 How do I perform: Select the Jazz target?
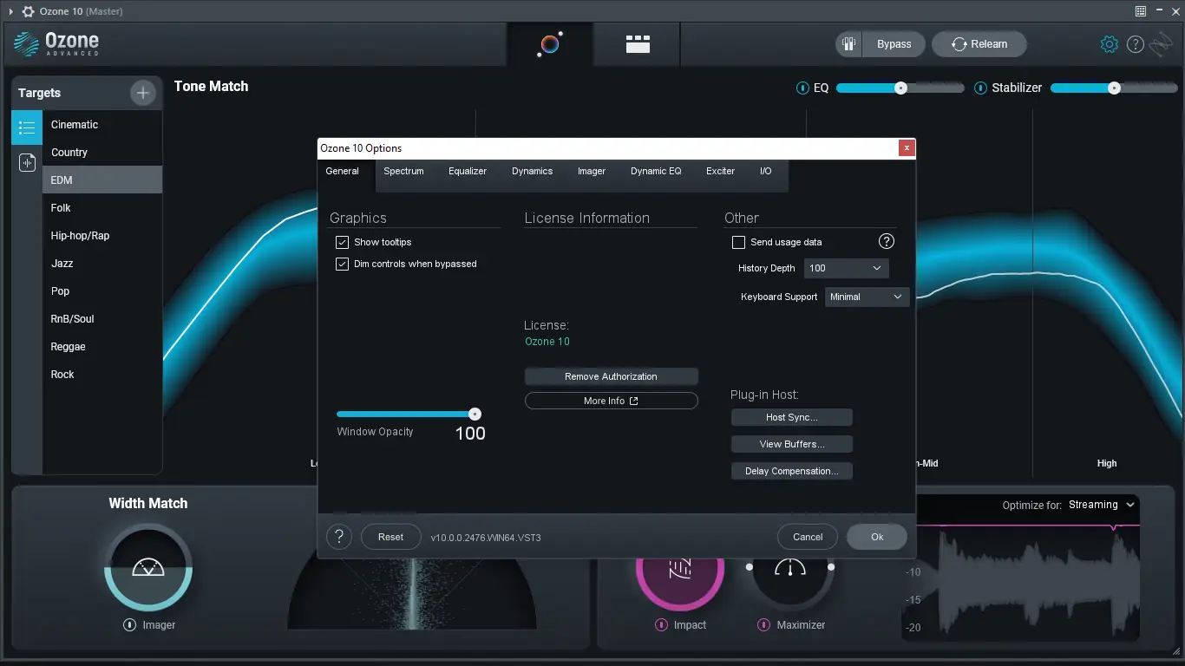[x=102, y=263]
